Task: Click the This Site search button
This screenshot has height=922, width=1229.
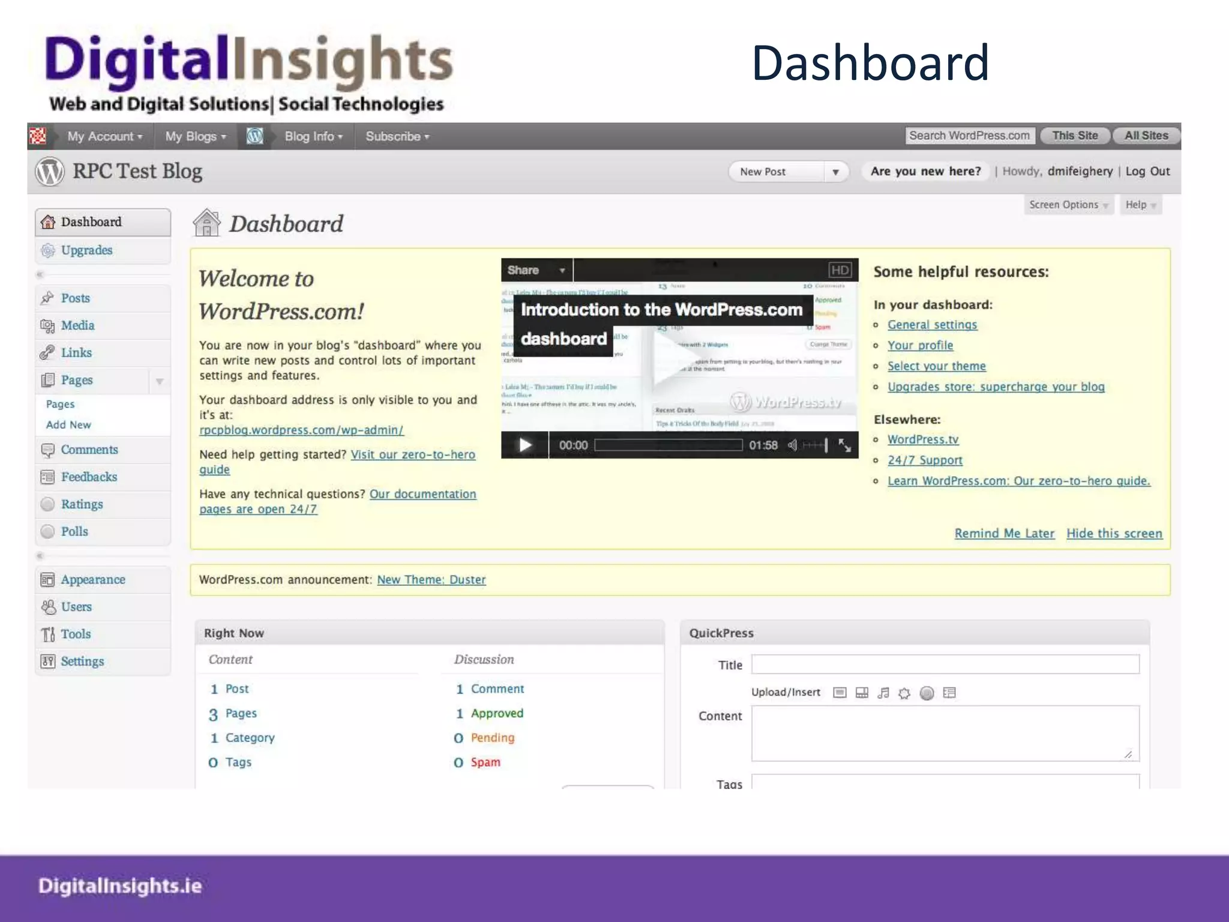Action: point(1075,136)
